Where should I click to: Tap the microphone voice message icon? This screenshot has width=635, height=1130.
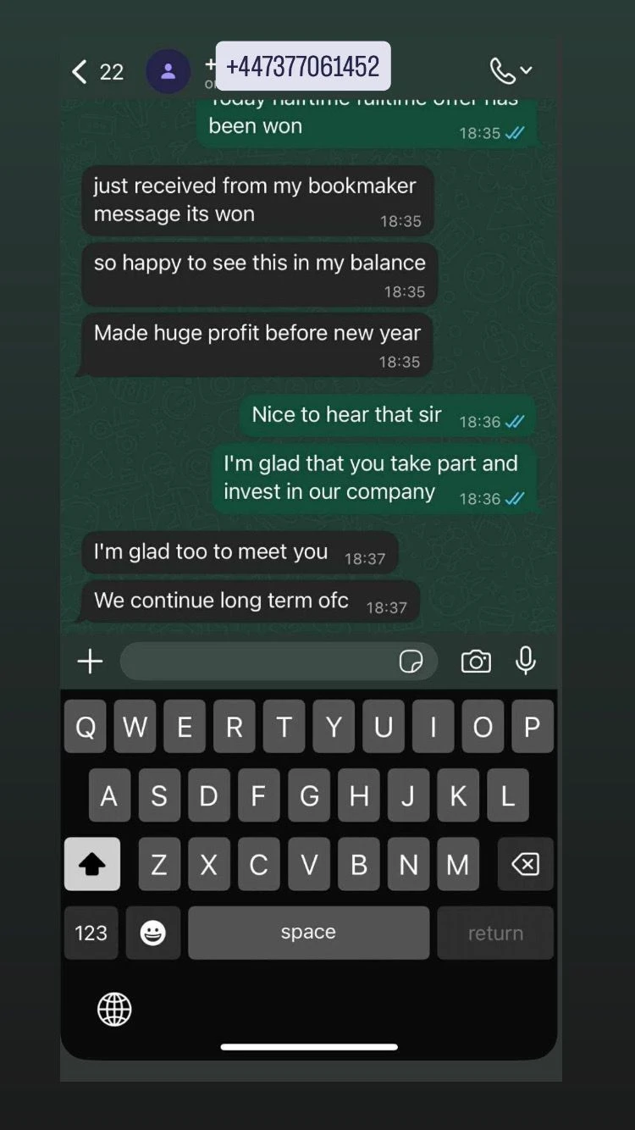[526, 661]
